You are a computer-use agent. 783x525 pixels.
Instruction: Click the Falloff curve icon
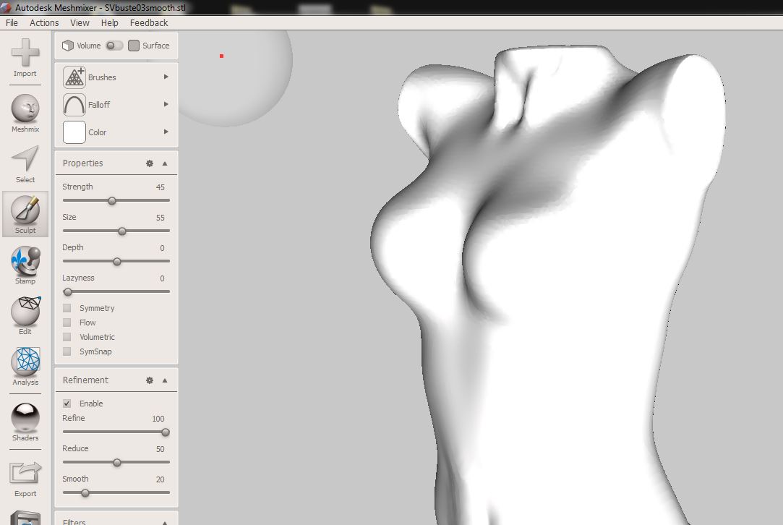(74, 105)
